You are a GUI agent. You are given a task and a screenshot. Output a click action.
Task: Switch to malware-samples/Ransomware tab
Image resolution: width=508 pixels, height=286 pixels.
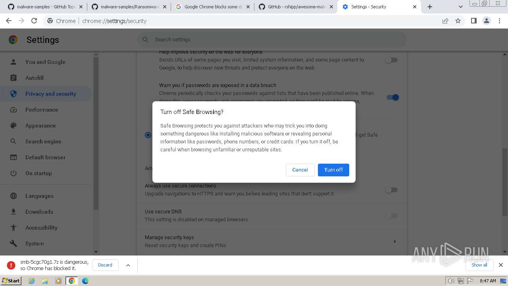click(129, 7)
